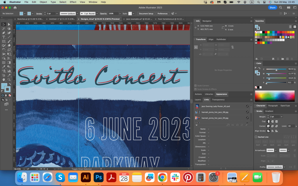Click the Direct Selection arrow tool
Screen dimensions: 298x186
tap(9, 24)
